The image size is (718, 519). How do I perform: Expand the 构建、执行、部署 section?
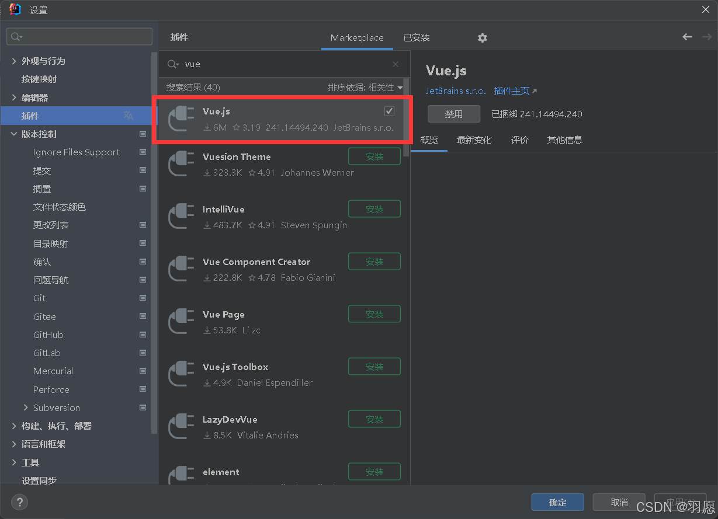pyautogui.click(x=14, y=426)
